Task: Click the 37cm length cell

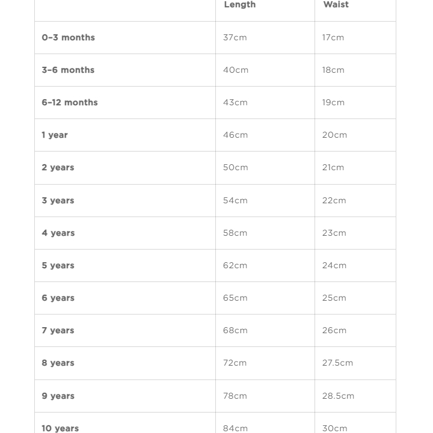Action: [235, 37]
